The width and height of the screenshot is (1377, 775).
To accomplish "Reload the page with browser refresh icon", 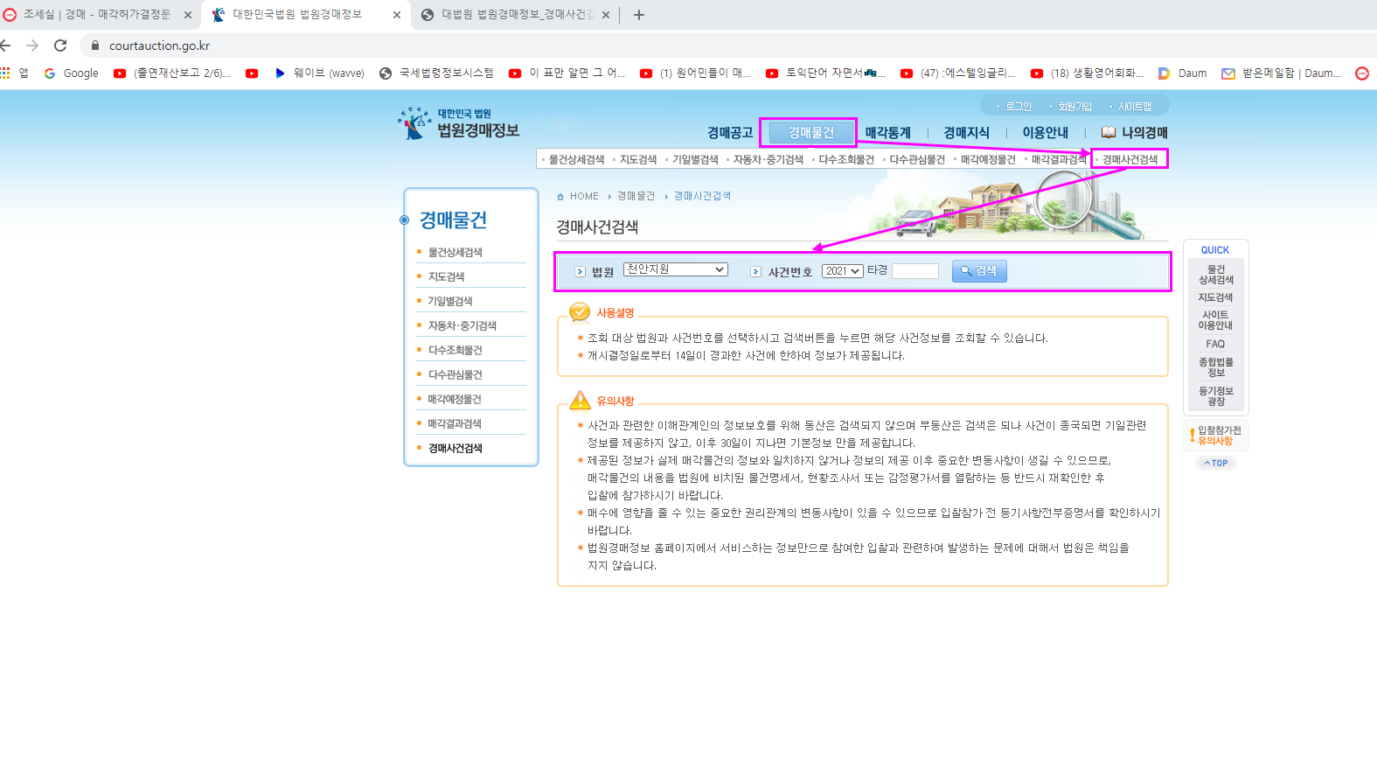I will 60,45.
